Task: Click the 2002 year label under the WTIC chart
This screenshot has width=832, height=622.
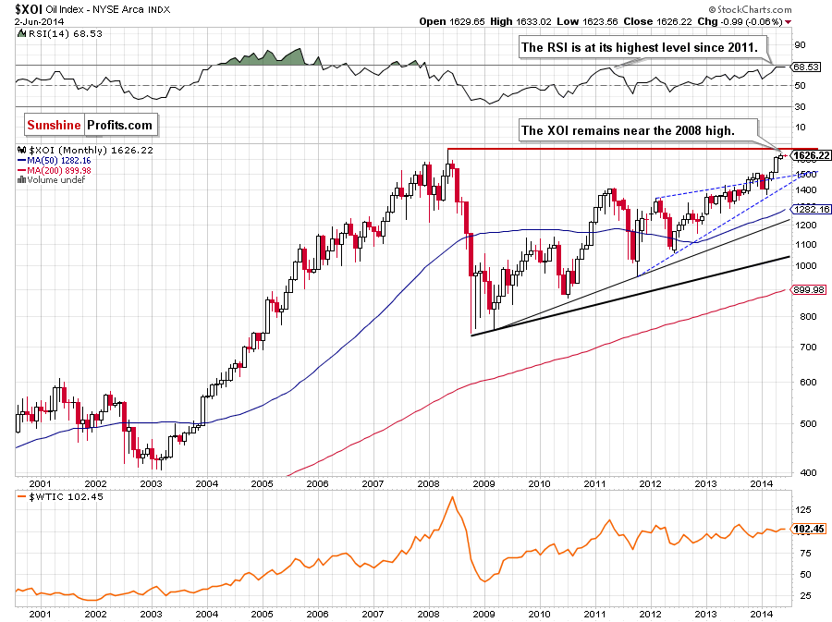Action: pos(95,614)
